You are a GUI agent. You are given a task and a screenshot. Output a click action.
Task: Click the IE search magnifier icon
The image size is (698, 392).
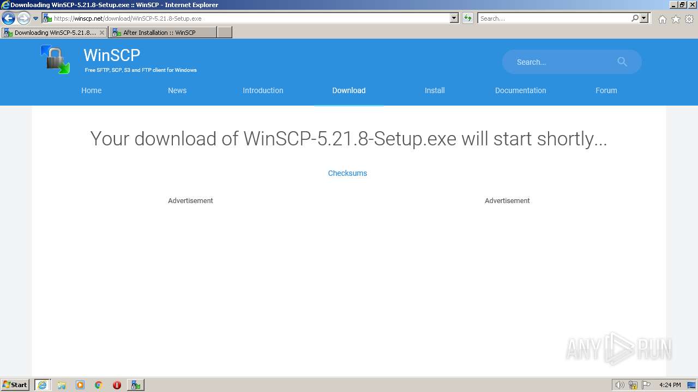click(635, 18)
